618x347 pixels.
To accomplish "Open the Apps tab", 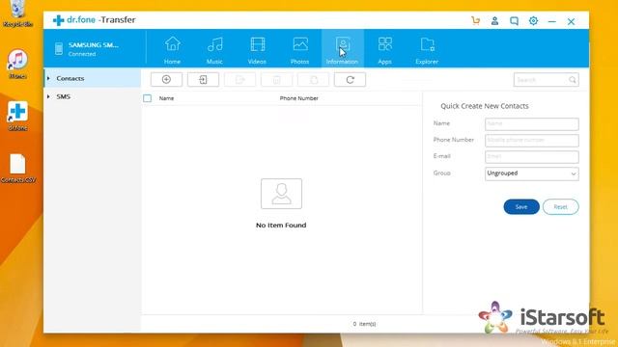I will click(384, 49).
